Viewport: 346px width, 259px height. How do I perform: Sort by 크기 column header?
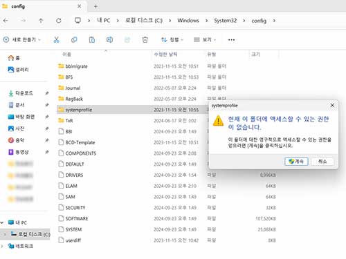pos(256,55)
